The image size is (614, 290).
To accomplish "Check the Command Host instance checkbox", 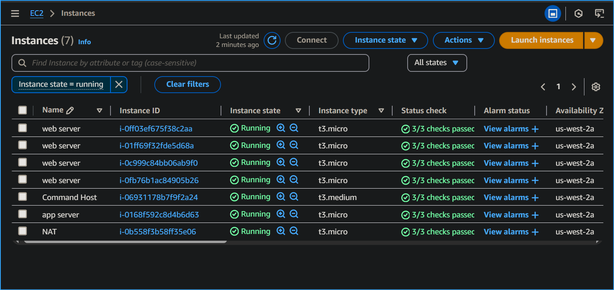I will tap(22, 197).
